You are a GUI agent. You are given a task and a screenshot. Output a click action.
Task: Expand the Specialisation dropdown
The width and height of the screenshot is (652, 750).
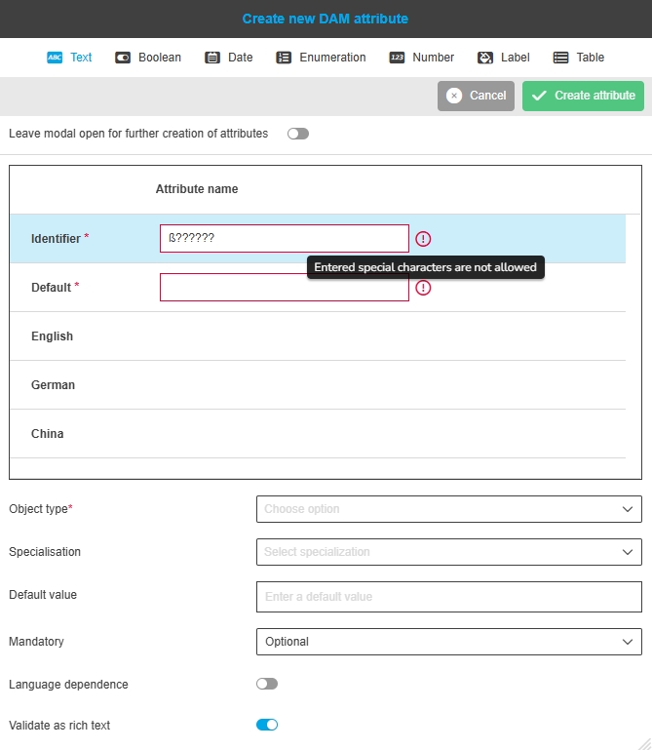point(448,552)
